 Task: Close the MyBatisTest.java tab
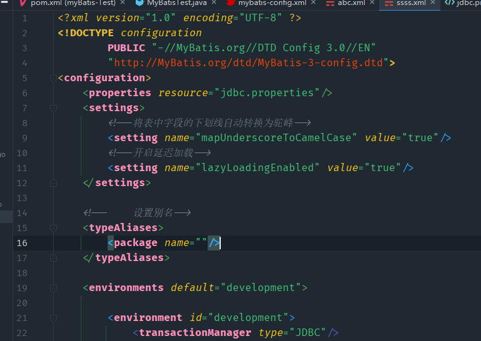(213, 3)
